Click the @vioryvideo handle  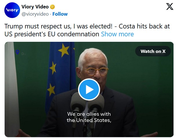coord(34,14)
